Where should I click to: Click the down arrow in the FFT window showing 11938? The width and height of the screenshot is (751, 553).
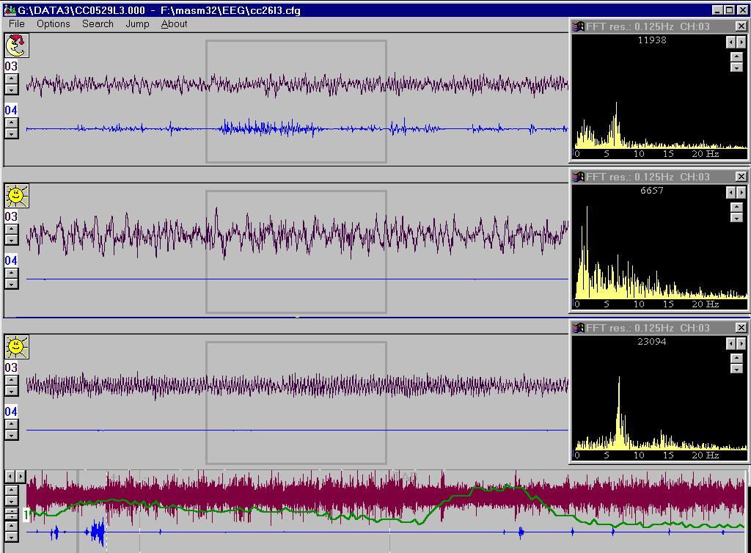tap(736, 67)
